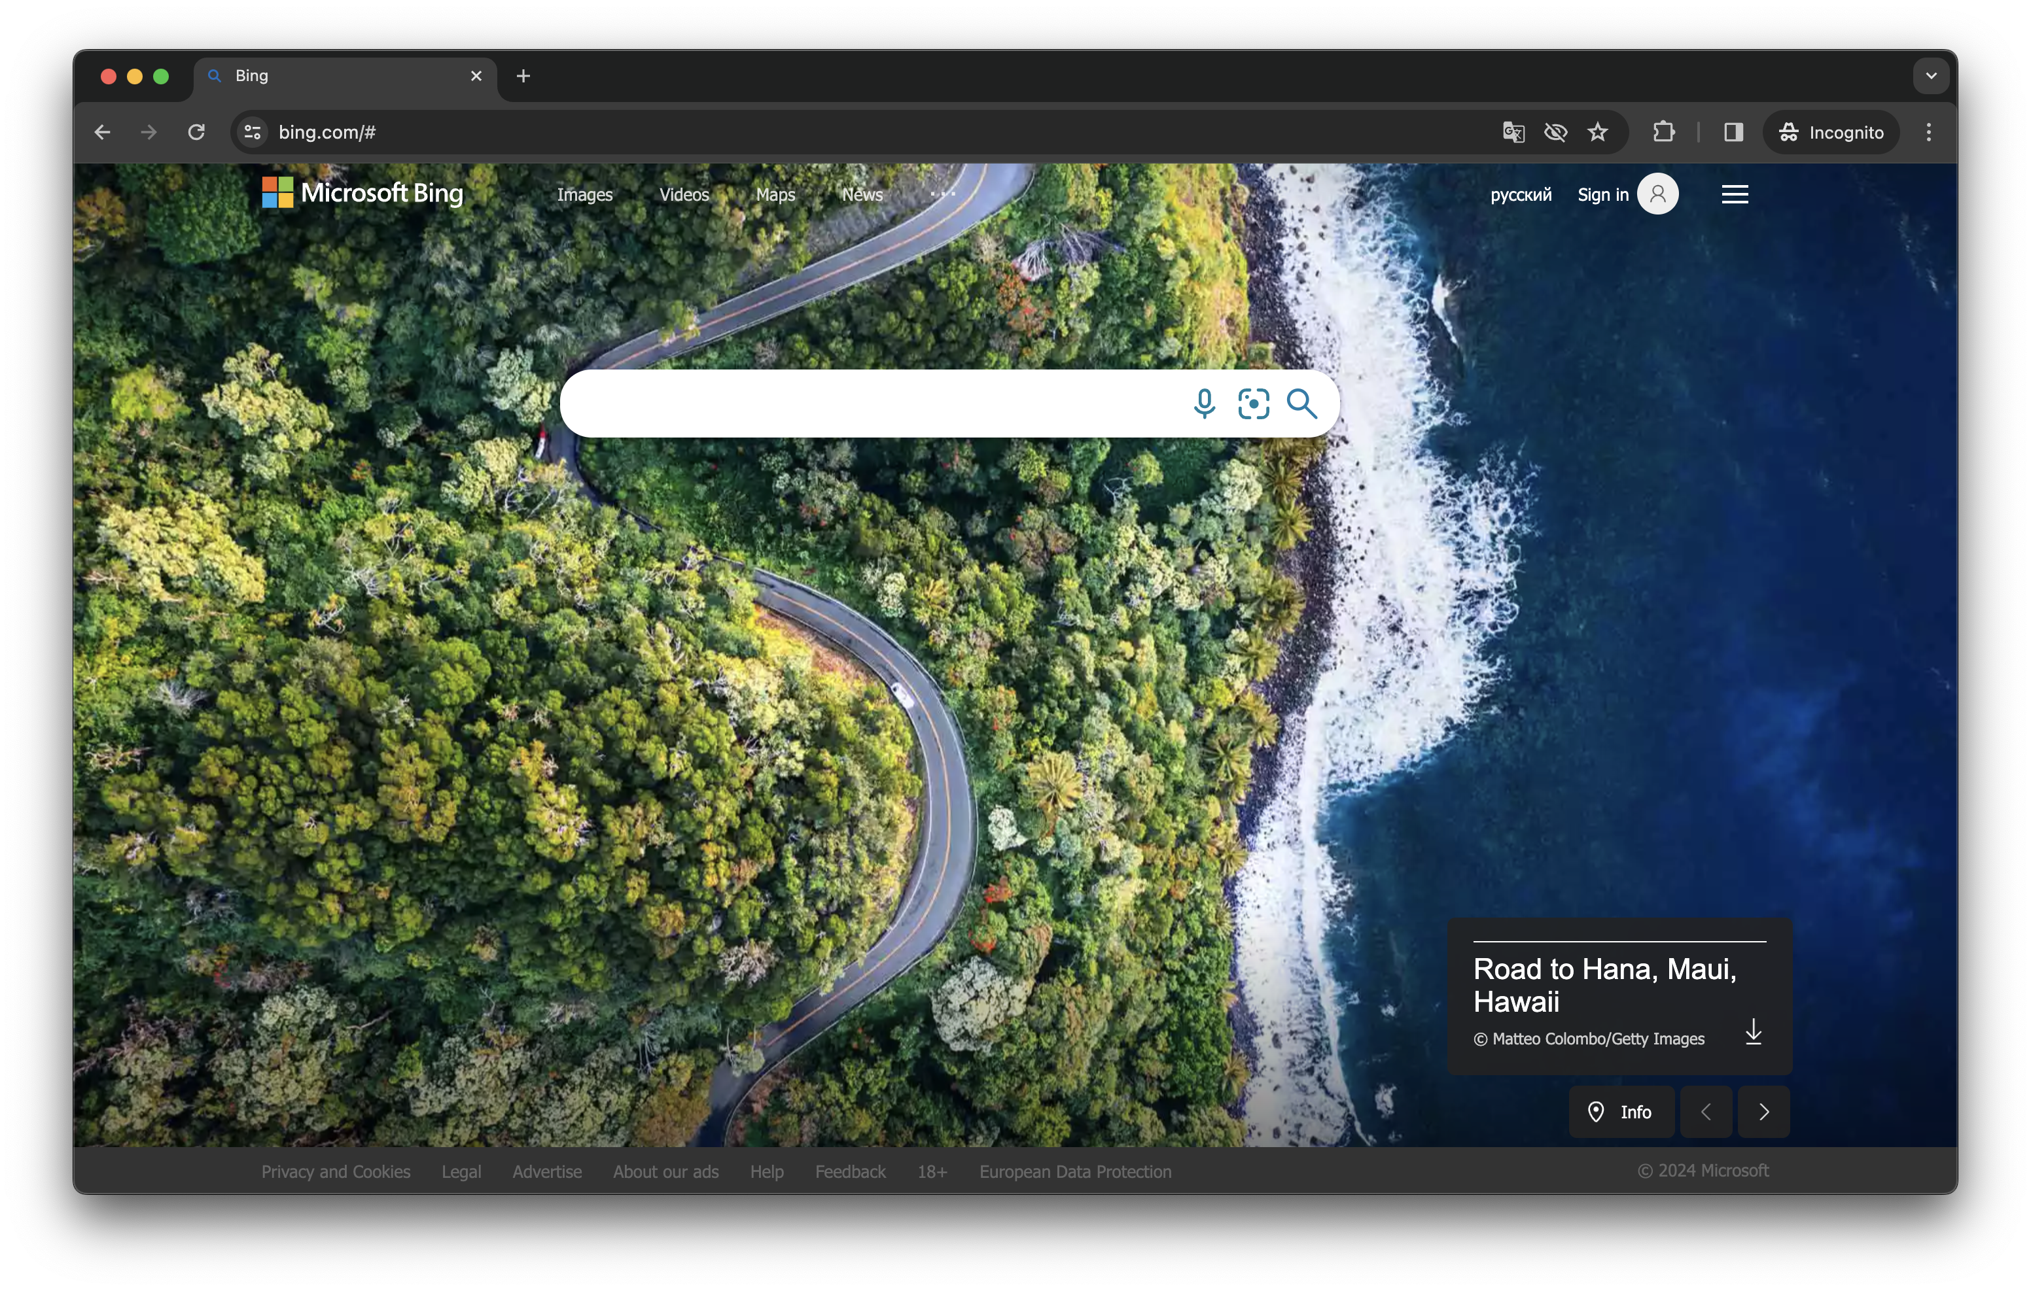This screenshot has width=2031, height=1291.
Task: Show next background image arrow
Action: 1763,1112
